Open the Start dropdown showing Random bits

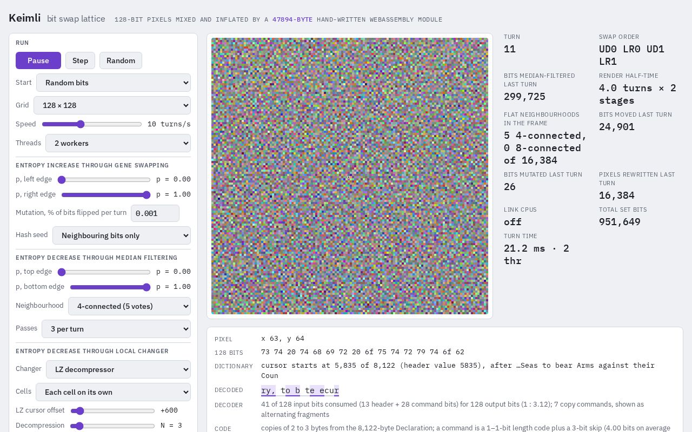(114, 83)
